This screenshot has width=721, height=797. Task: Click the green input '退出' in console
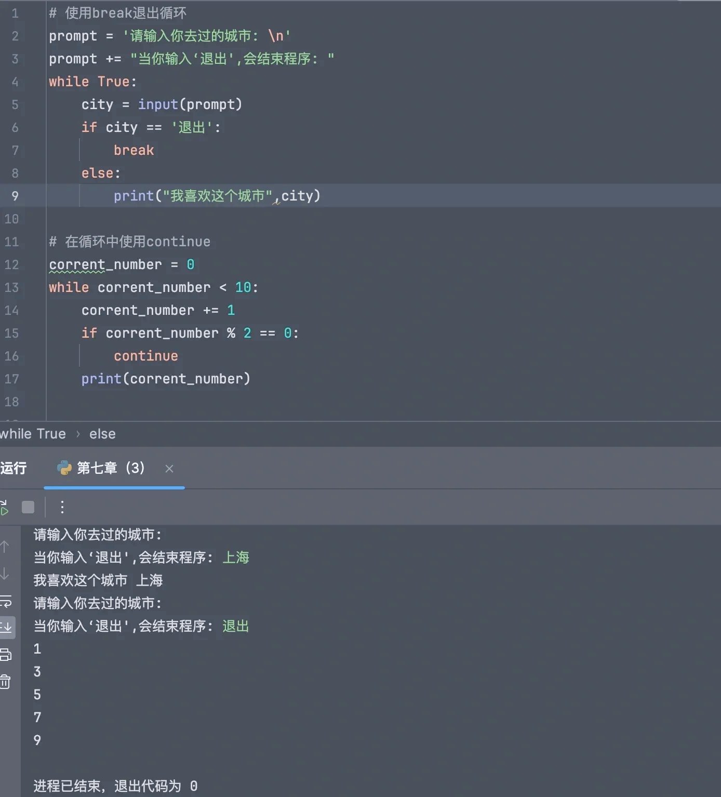[x=236, y=626]
